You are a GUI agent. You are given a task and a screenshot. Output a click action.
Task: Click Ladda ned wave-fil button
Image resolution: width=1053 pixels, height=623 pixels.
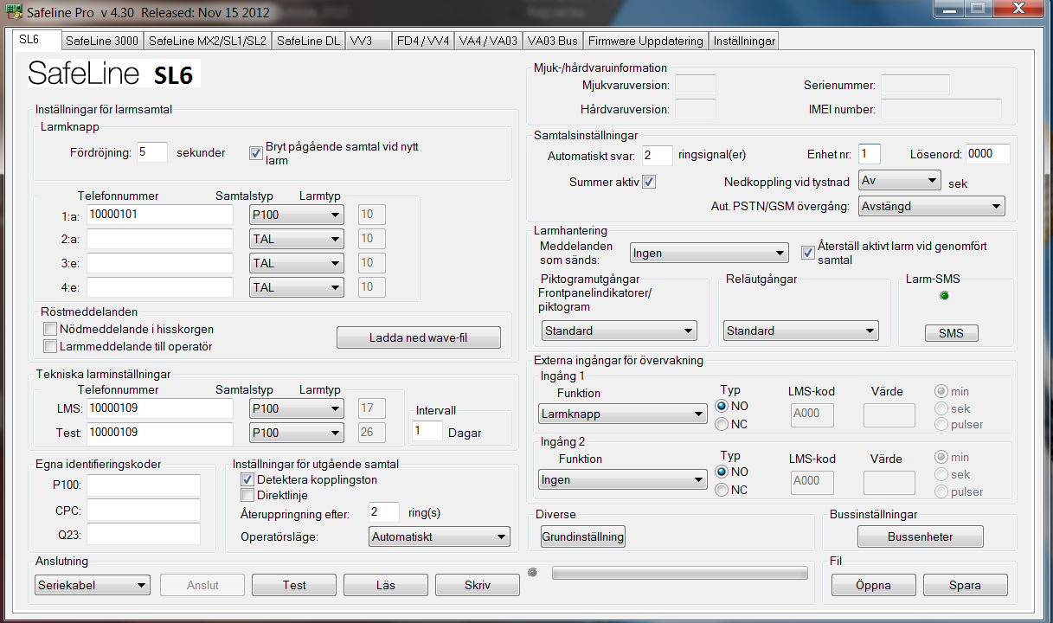(x=419, y=337)
